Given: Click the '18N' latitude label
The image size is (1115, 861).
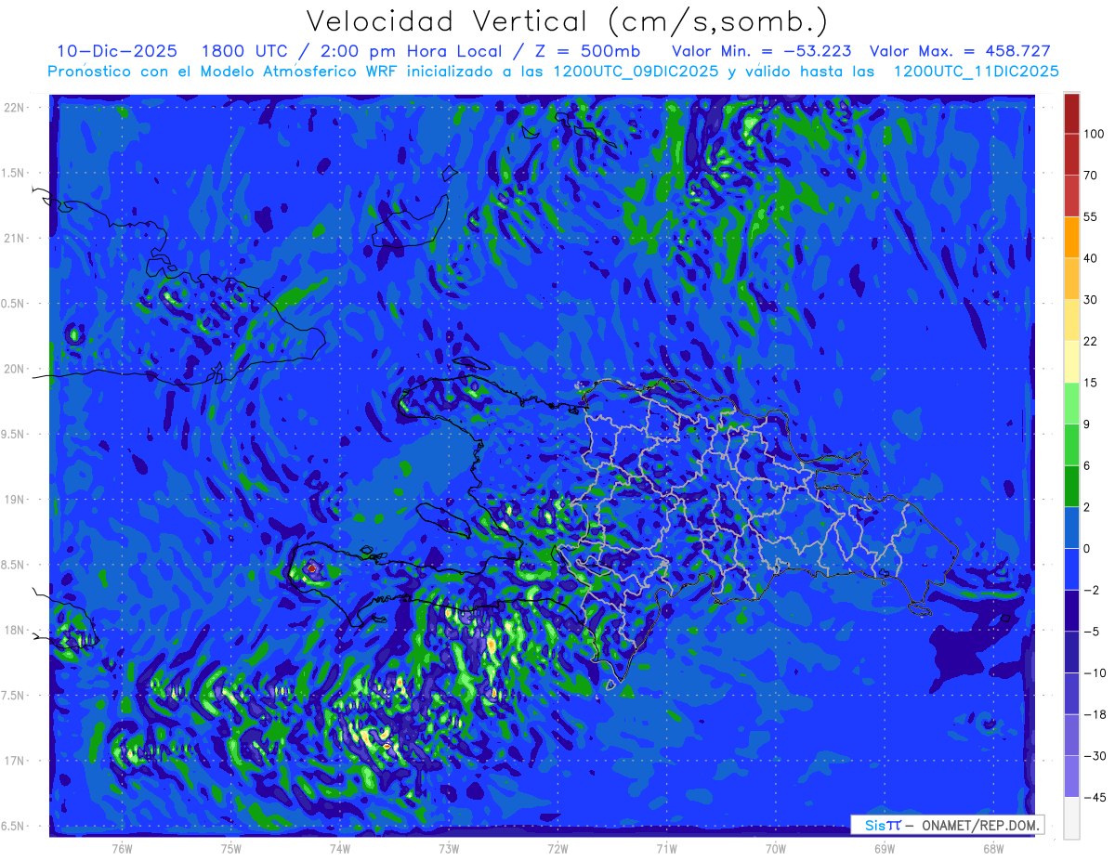Looking at the screenshot, I should tap(16, 630).
